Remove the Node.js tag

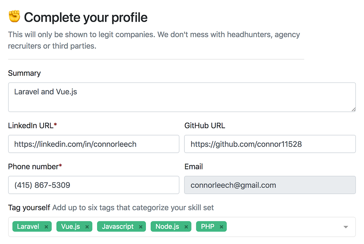pyautogui.click(x=187, y=226)
